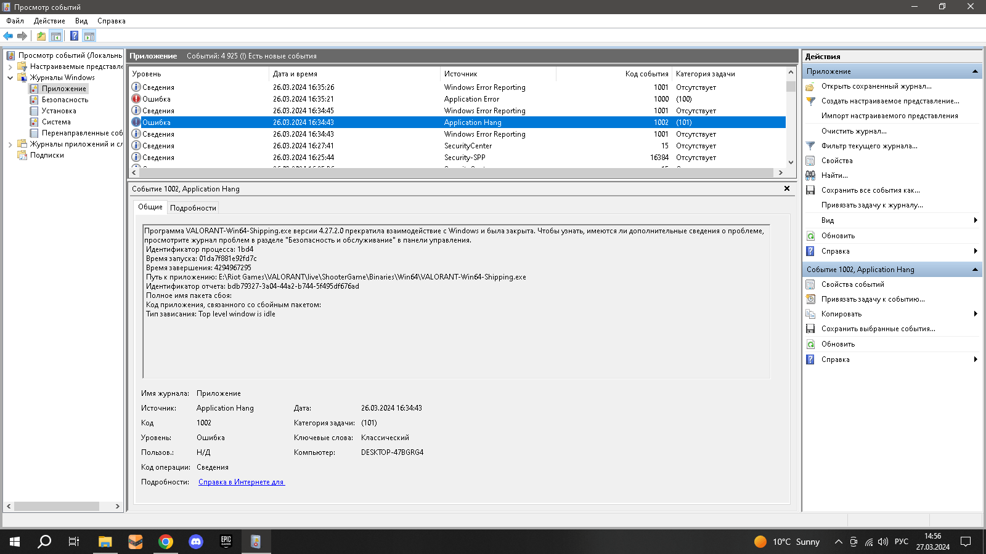Click event list horizontal scrollbar right arrow
986x554 pixels.
click(781, 173)
